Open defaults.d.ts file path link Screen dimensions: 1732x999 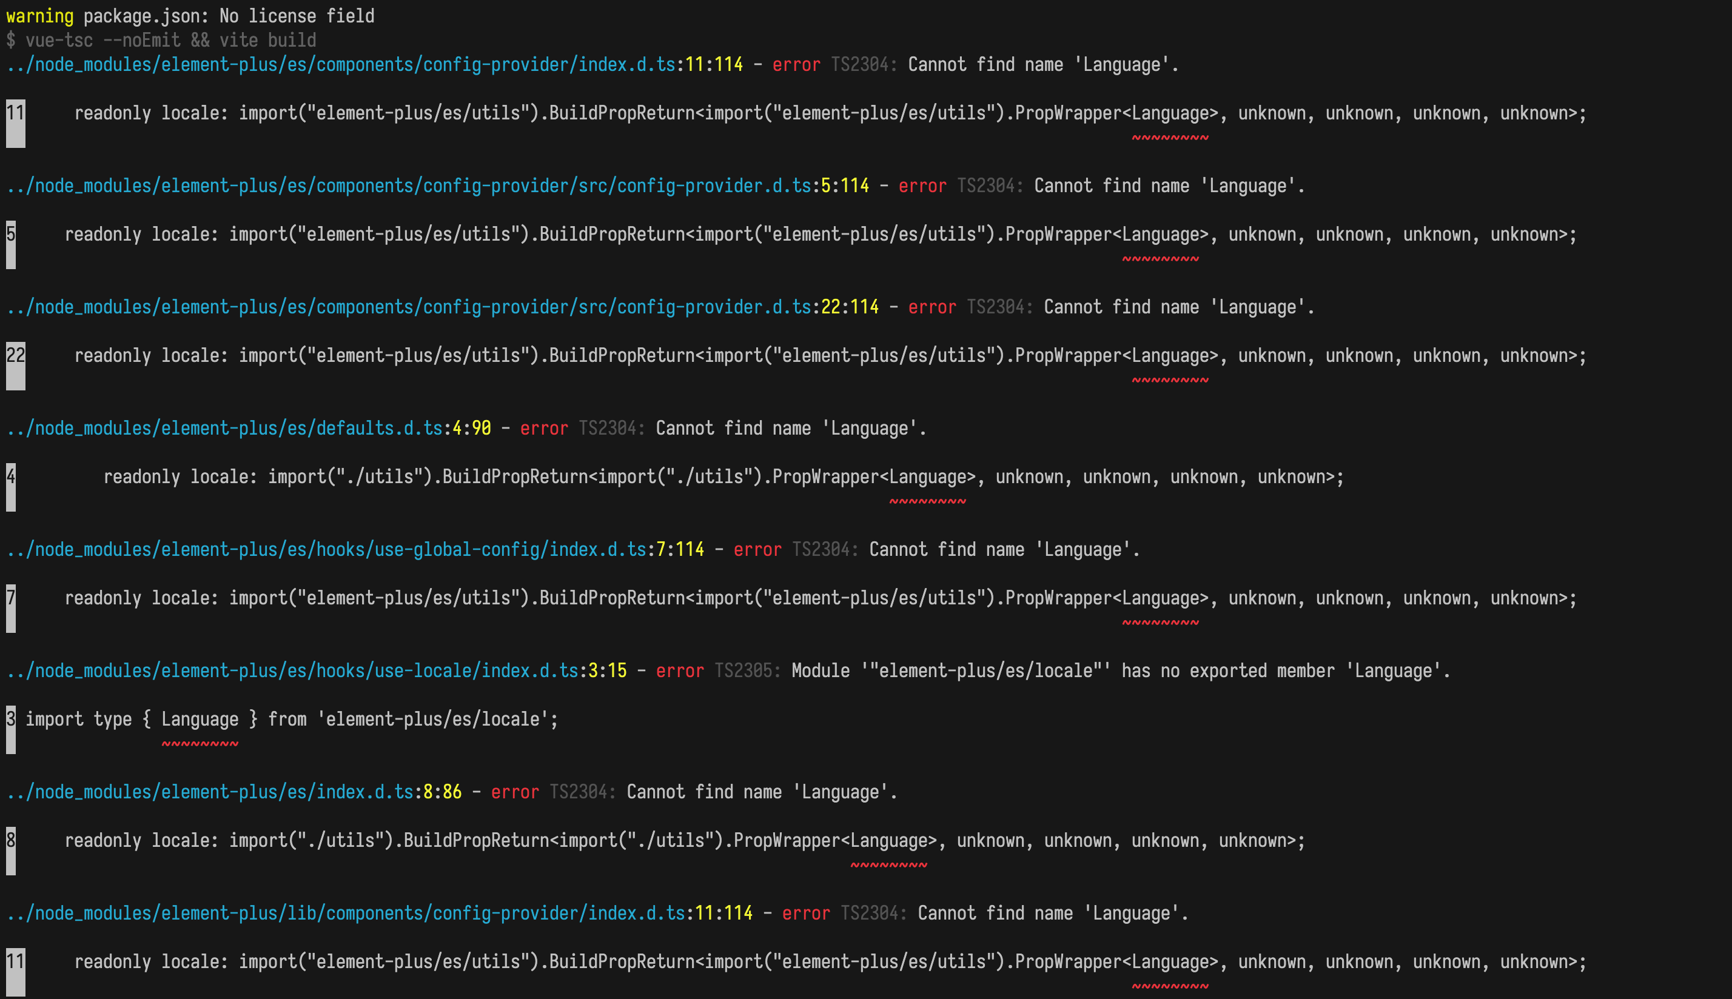click(225, 427)
